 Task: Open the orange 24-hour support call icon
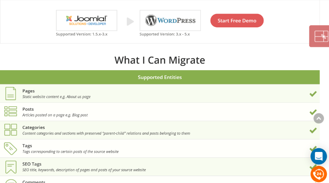[x=319, y=174]
